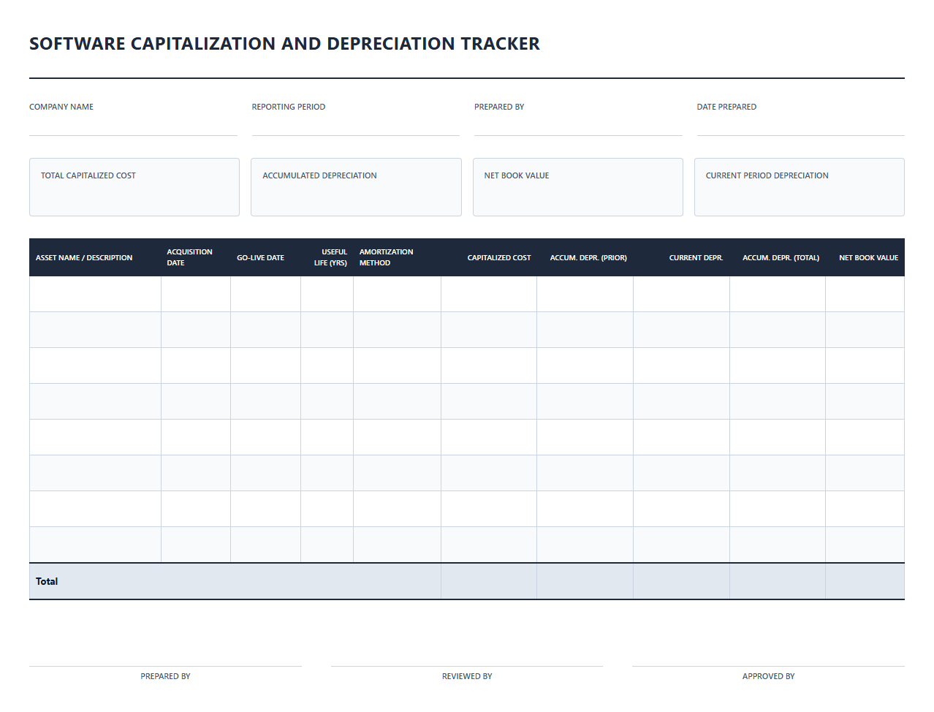Click the Amortization Method column header
The width and height of the screenshot is (934, 712).
[x=398, y=257]
